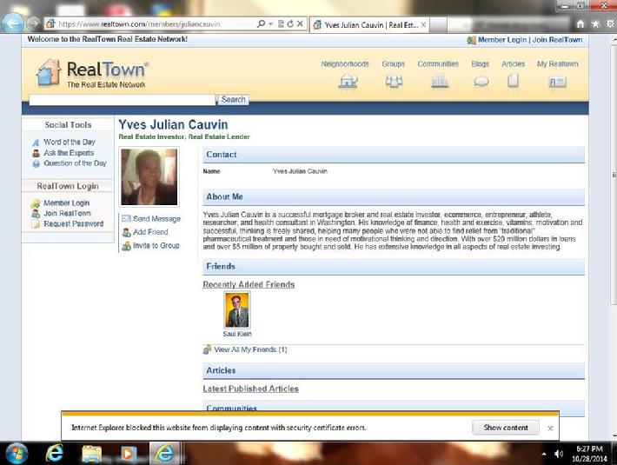Click sidebar Join RealTown link

(67, 213)
